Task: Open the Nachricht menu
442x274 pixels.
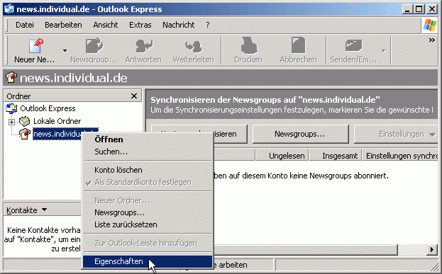Action: pos(179,25)
